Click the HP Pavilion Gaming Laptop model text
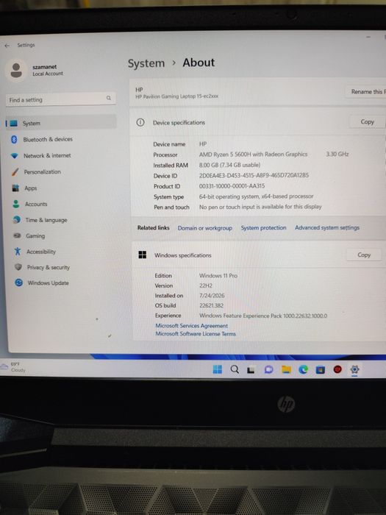Image resolution: width=386 pixels, height=515 pixels. [x=176, y=96]
